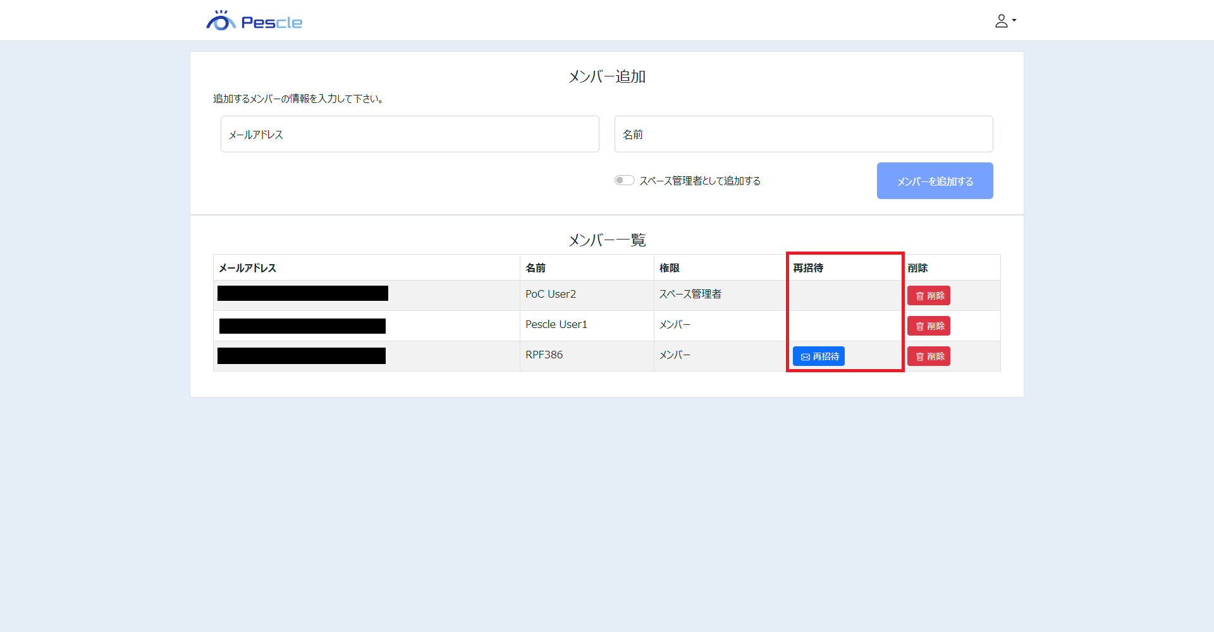Select the メールアドレス column header in the table
This screenshot has width=1214, height=632.
248,268
